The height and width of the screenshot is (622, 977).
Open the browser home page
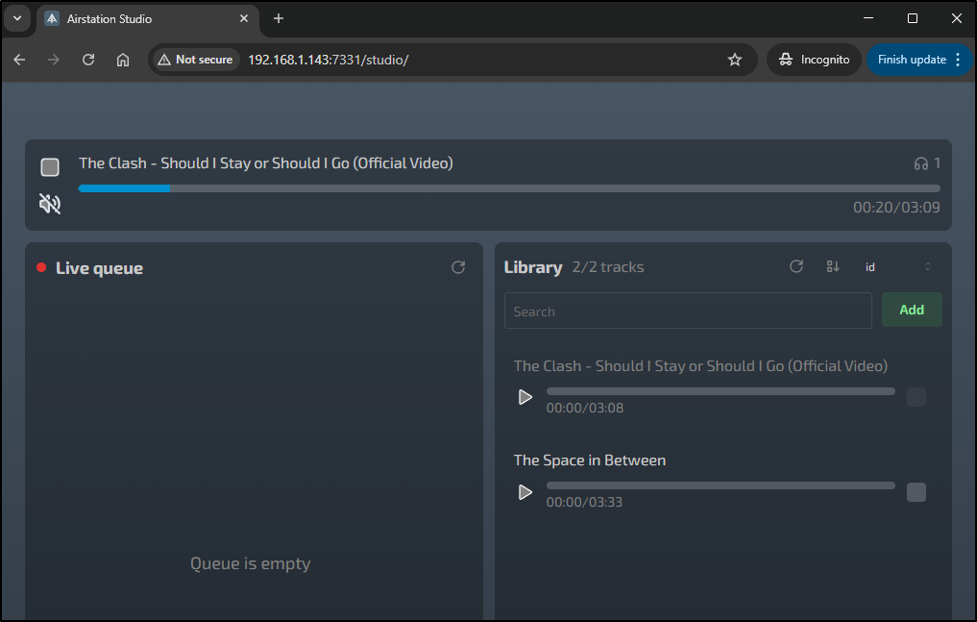pyautogui.click(x=123, y=60)
